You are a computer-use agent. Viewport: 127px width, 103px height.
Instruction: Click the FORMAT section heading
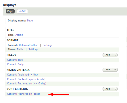tap(12, 40)
